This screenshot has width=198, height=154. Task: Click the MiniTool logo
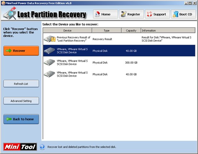(x=20, y=147)
